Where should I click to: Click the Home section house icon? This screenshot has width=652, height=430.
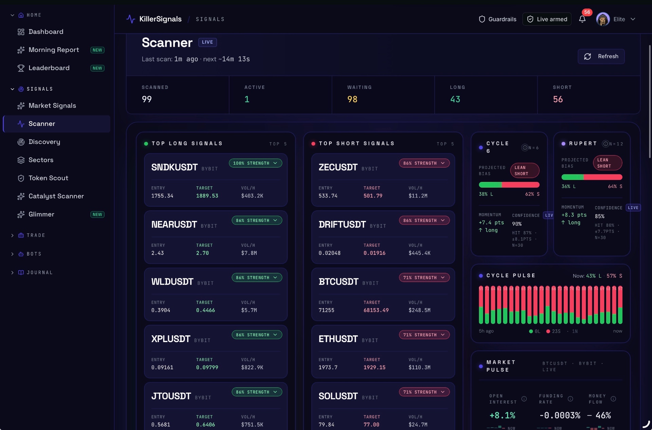click(21, 15)
